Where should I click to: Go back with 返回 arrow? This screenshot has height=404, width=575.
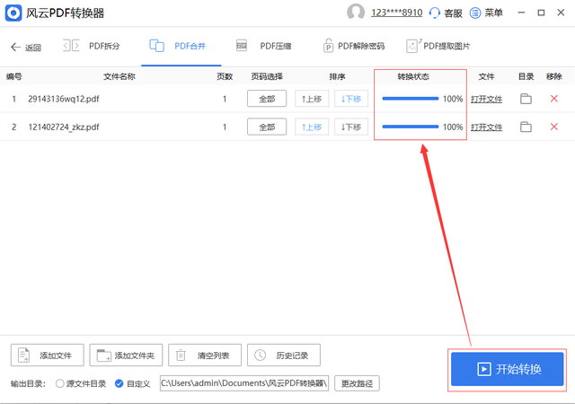click(26, 48)
